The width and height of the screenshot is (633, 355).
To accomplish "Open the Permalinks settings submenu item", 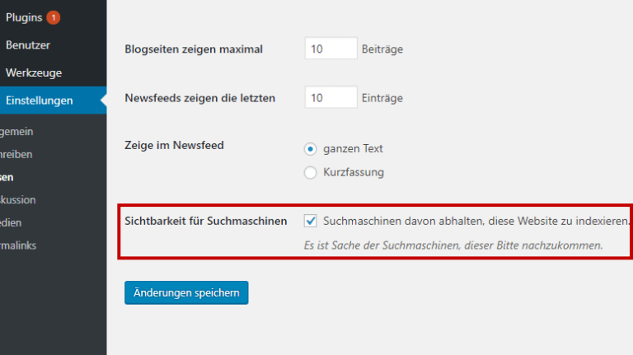I will [x=18, y=245].
